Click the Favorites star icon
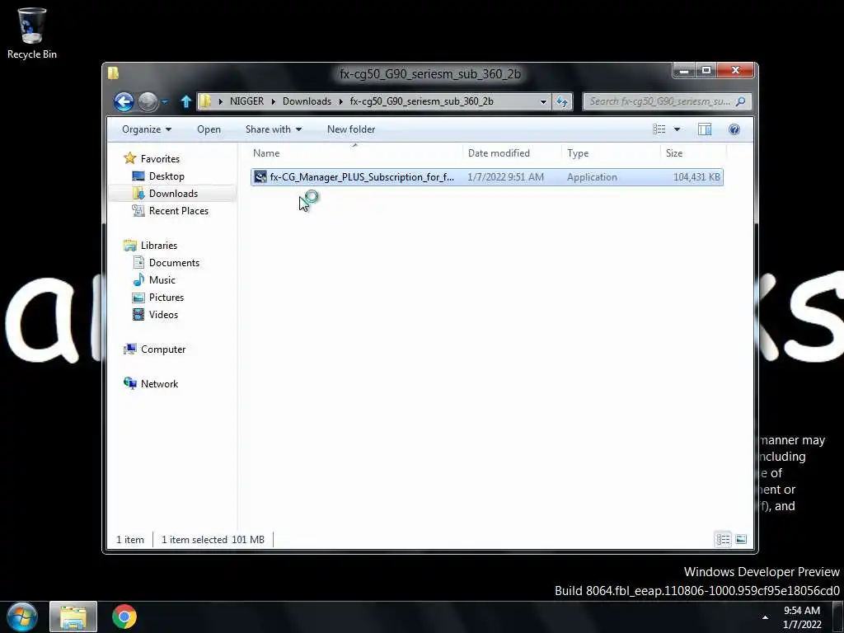This screenshot has height=633, width=844. pos(129,158)
